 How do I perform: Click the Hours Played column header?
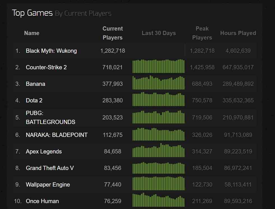tap(238, 33)
